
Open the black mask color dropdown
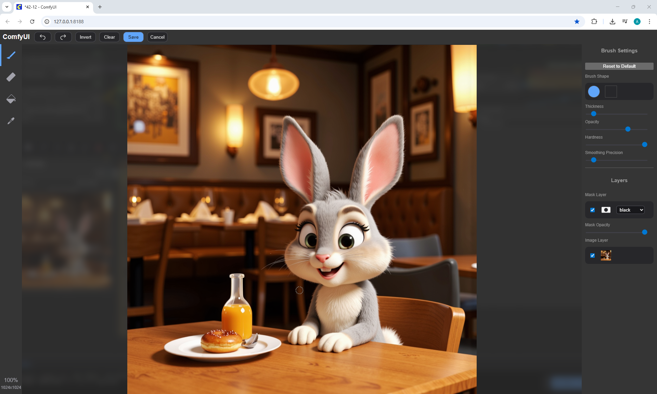(x=631, y=210)
